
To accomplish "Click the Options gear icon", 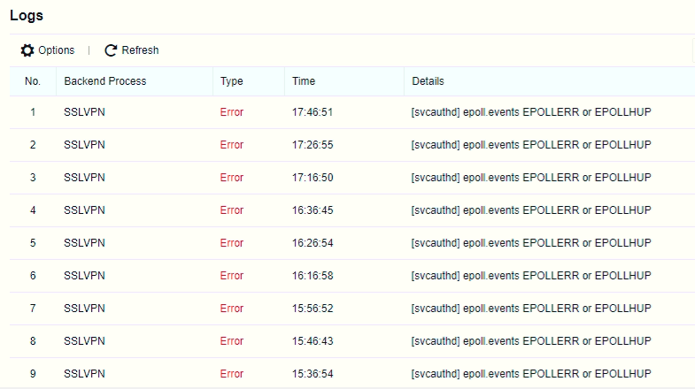I will 27,50.
